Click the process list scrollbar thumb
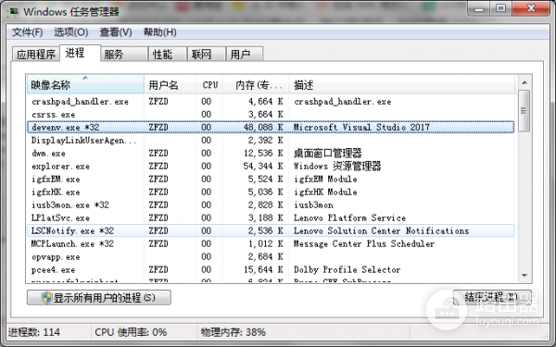 (524, 111)
